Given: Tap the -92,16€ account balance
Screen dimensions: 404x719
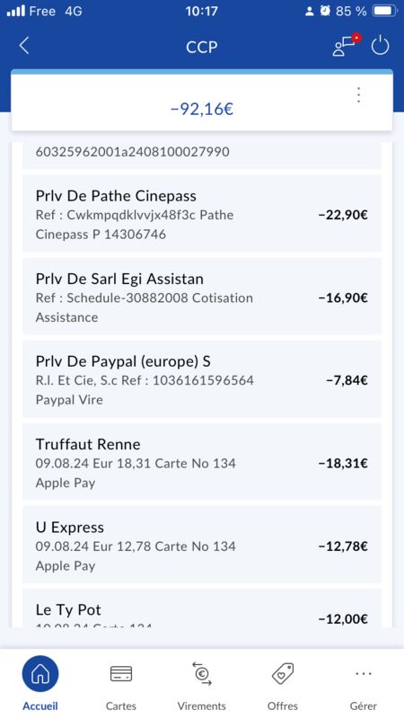Looking at the screenshot, I should click(202, 109).
